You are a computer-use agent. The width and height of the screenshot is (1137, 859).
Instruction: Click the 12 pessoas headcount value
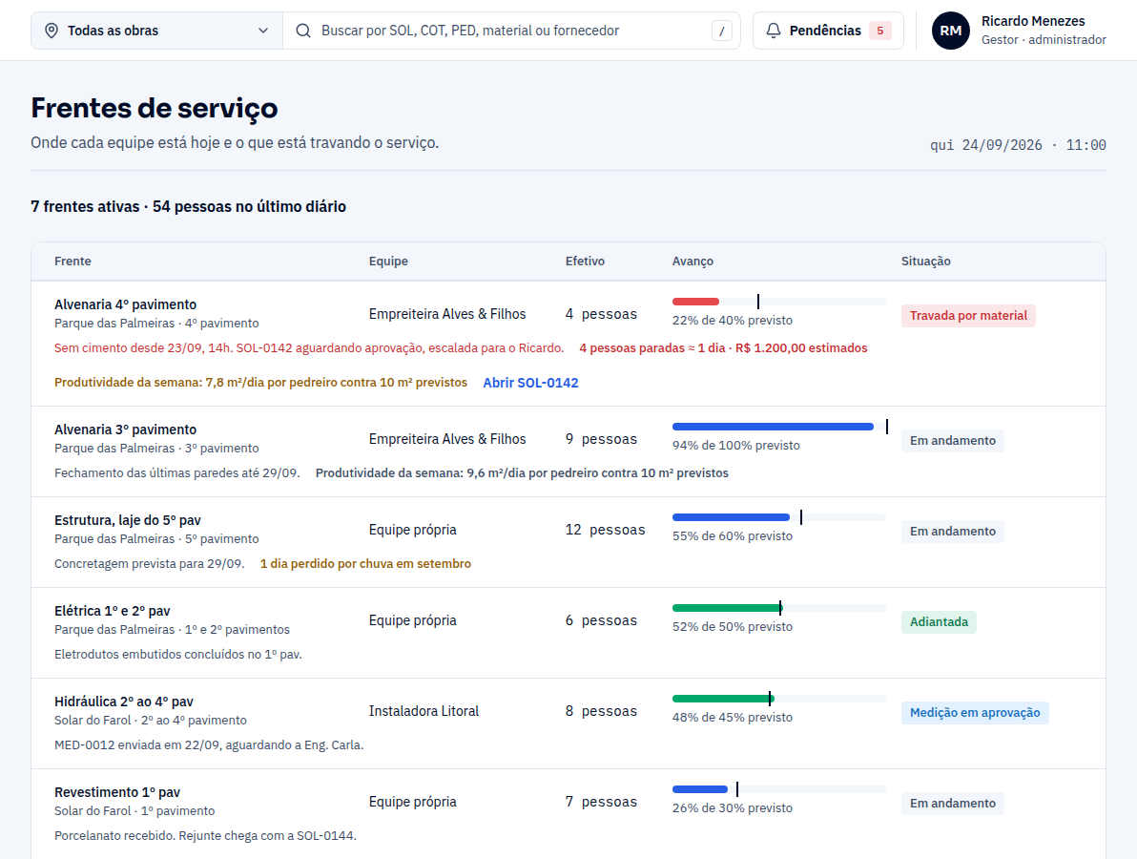point(605,530)
